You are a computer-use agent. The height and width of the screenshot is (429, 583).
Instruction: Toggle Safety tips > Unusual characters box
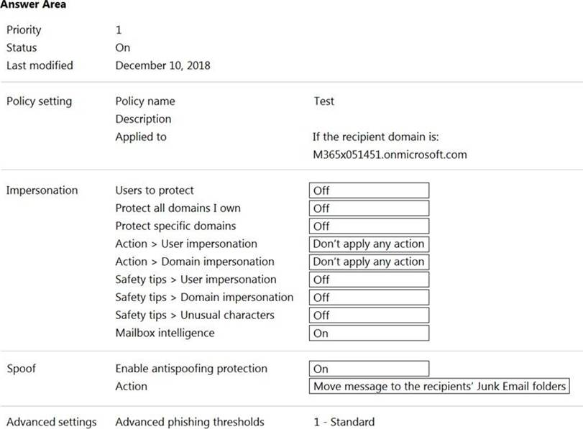coord(369,315)
